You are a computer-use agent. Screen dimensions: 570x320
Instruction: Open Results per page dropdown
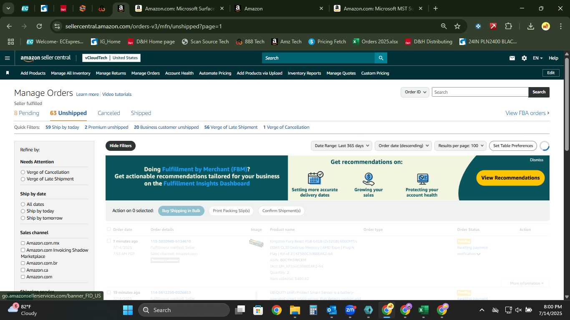[x=460, y=145]
